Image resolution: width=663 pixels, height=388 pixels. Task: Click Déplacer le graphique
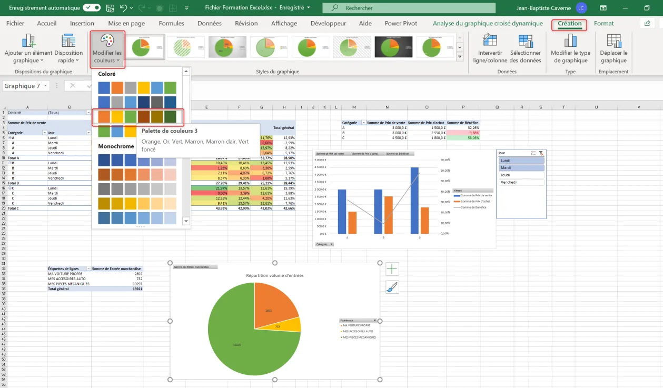613,49
